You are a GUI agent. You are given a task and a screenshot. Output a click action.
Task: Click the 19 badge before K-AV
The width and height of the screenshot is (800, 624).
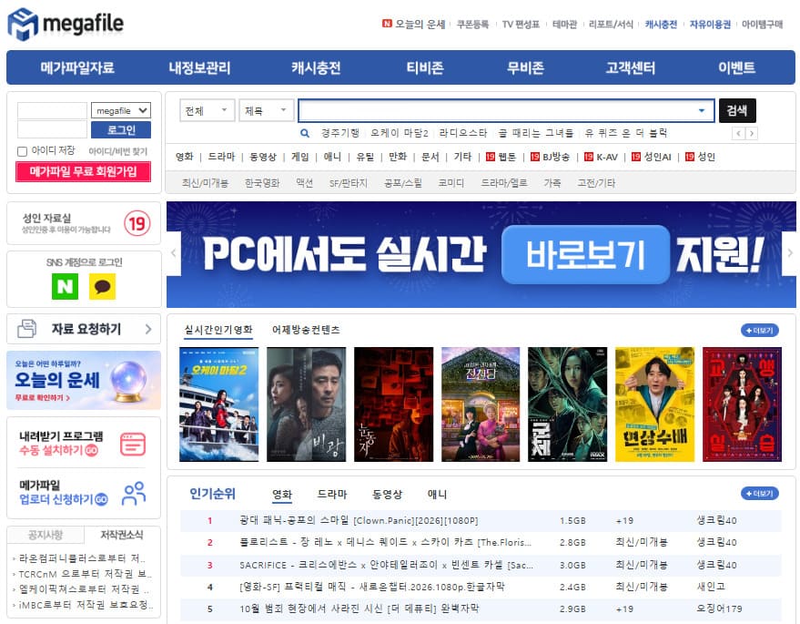pos(588,157)
